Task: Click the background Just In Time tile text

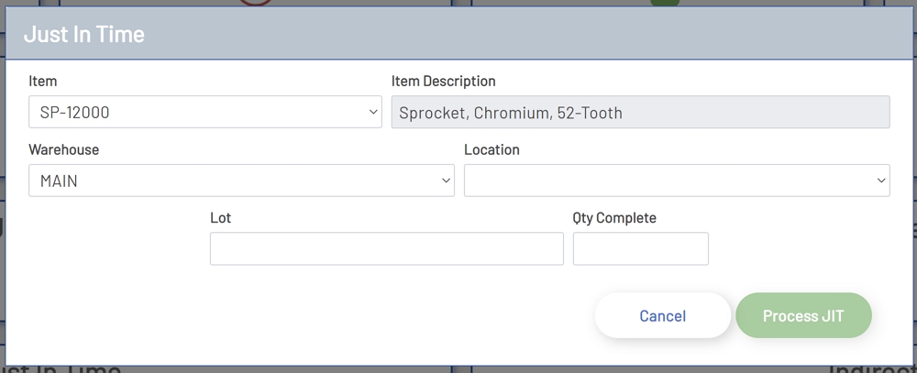Action: 64,368
